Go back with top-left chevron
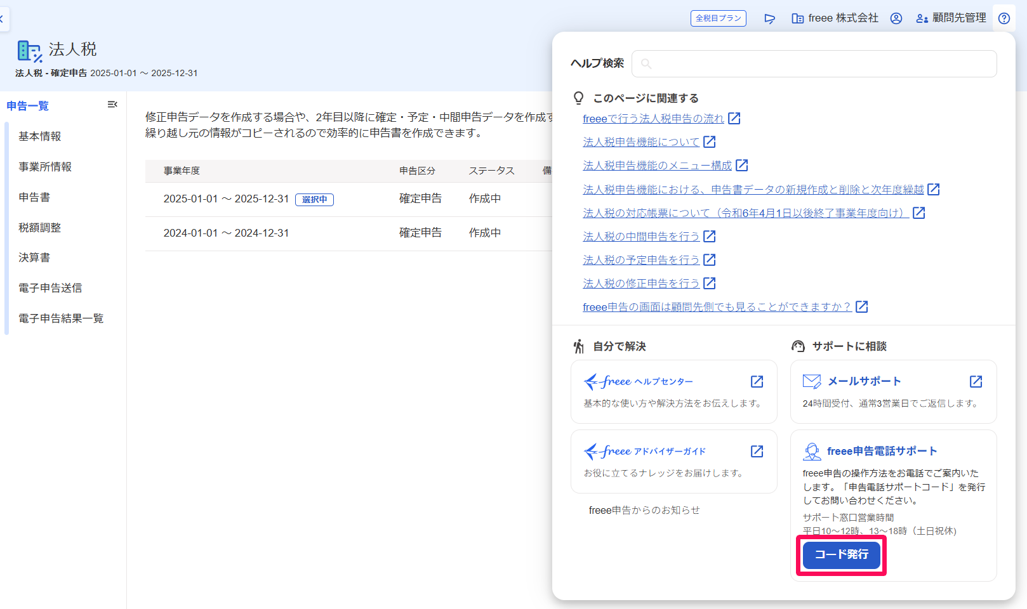Screen dimensions: 1027x609 2,19
